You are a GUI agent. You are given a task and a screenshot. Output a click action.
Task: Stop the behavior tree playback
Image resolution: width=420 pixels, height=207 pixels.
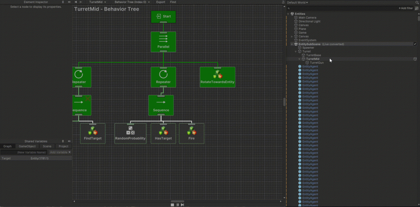[172, 205]
